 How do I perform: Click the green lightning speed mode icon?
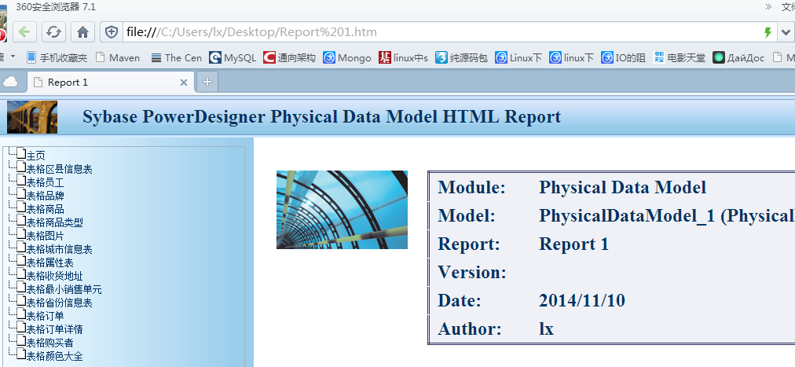(768, 32)
